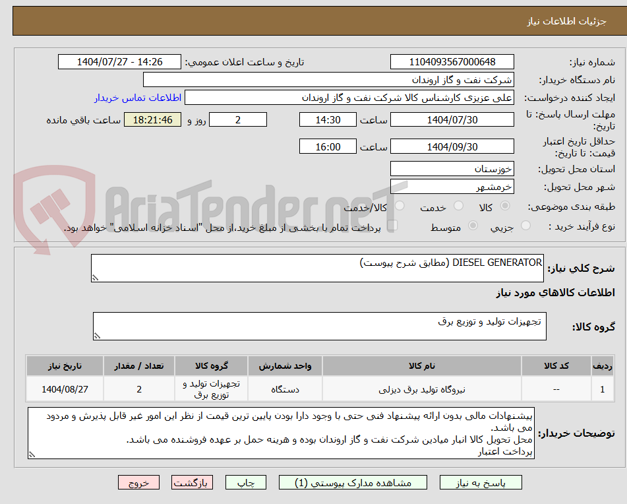Viewport: 627px width, 504px height.
Task: Click the row number cell 1
Action: (603, 389)
